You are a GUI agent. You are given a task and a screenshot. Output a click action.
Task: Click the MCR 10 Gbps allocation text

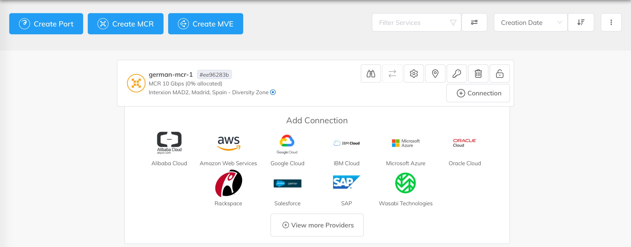[x=185, y=84]
